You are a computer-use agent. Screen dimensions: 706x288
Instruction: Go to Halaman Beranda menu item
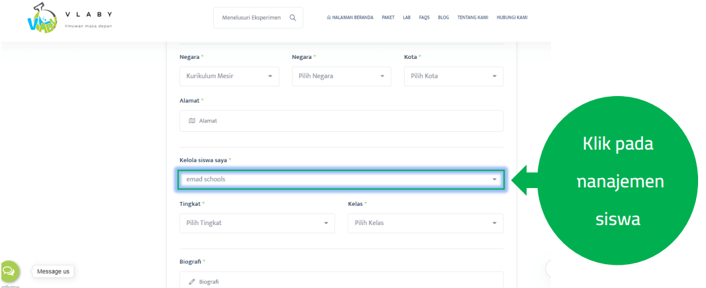[x=350, y=18]
